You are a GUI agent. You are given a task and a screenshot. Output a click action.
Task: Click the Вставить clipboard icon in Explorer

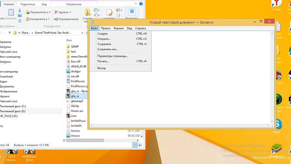click(11, 12)
